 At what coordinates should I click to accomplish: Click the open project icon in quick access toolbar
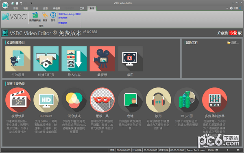pos(17,3)
